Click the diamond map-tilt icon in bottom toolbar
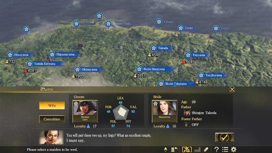Screen dimensions: 272x153 pyautogui.click(x=166, y=149)
